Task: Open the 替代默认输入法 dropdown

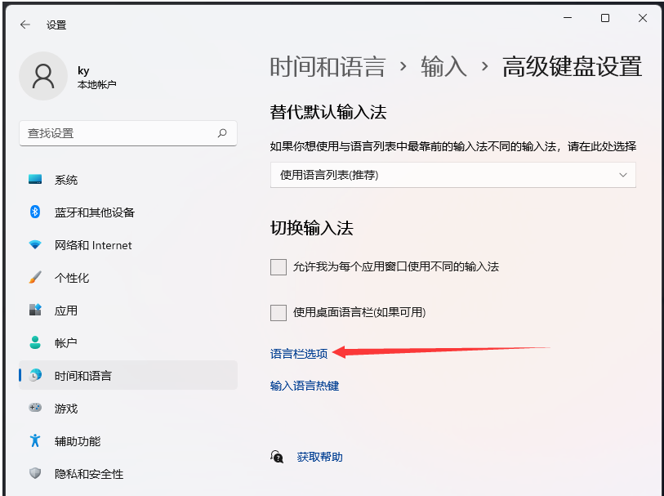Action: coord(453,174)
